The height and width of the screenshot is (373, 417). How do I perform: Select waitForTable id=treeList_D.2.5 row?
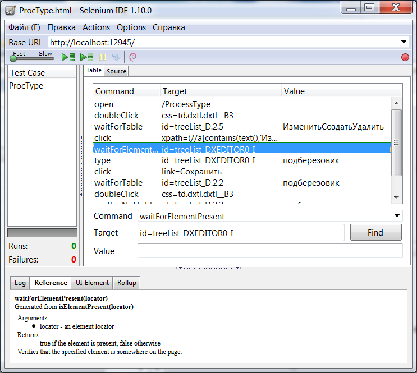click(242, 127)
